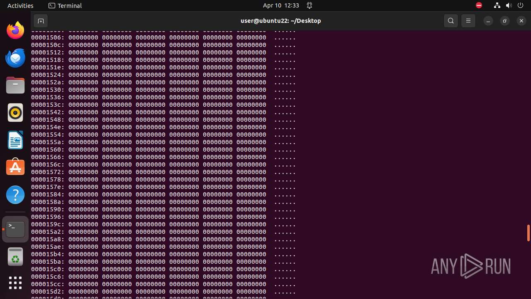Image resolution: width=531 pixels, height=299 pixels.
Task: Click offset 00001506: in the hex dump
Action: 48,37
